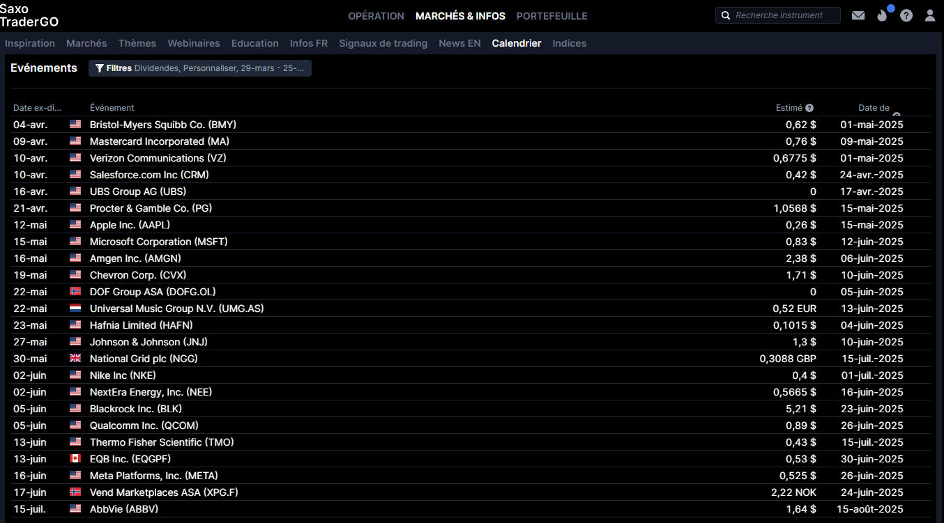Click the 0,52 EUR estimate value

coord(794,309)
